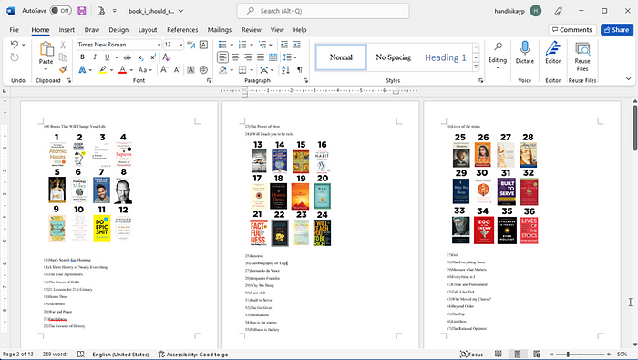Apply red font color
Screen dimensions: 638x360
click(122, 70)
